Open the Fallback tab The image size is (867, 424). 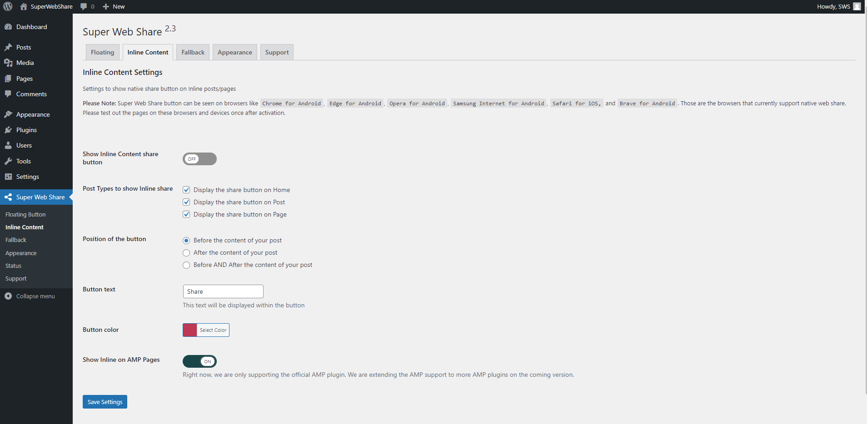point(193,52)
